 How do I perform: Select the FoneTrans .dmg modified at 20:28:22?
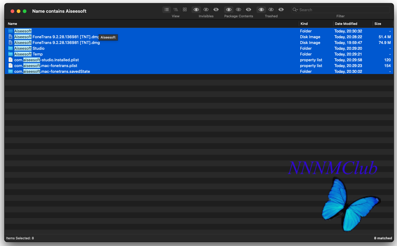57,37
